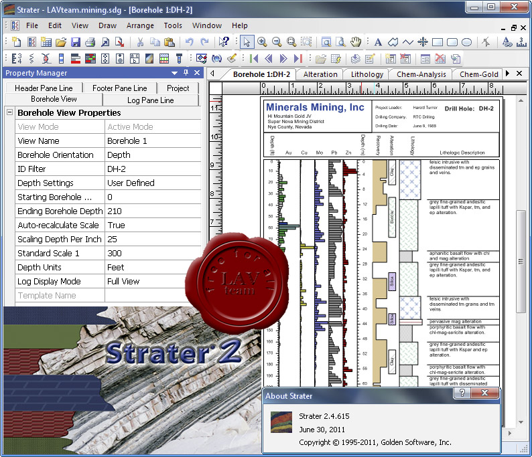532x457 pixels.
Task: Click the Zoom In magnifier
Action: [x=261, y=42]
